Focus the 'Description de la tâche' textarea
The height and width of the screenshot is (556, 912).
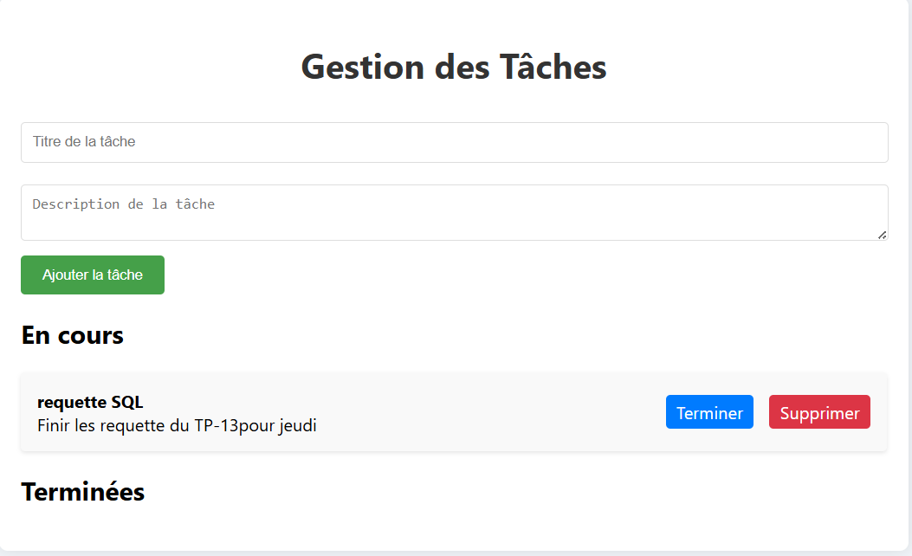pos(454,212)
